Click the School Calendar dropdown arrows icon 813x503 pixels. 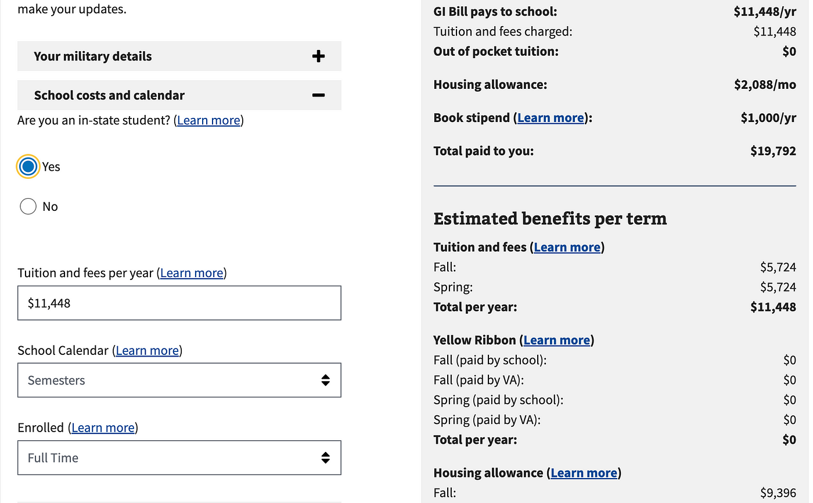(325, 380)
